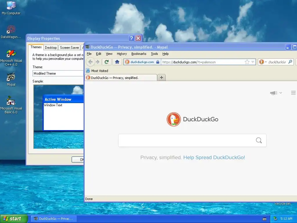Open the Windows start menu
Viewport: 297px width, 223px height.
pos(14,219)
